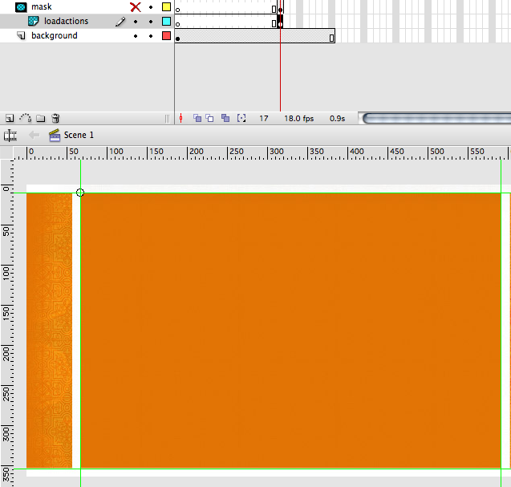This screenshot has height=487, width=511.
Task: Add a motion guide layer
Action: (26, 118)
